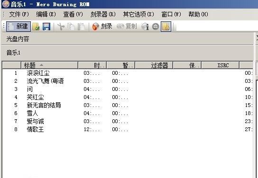Open disc info icon
The image size is (258, 178).
tap(145, 27)
